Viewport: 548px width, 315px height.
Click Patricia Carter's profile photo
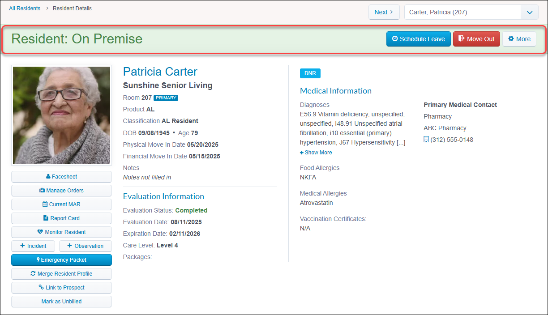pyautogui.click(x=61, y=115)
